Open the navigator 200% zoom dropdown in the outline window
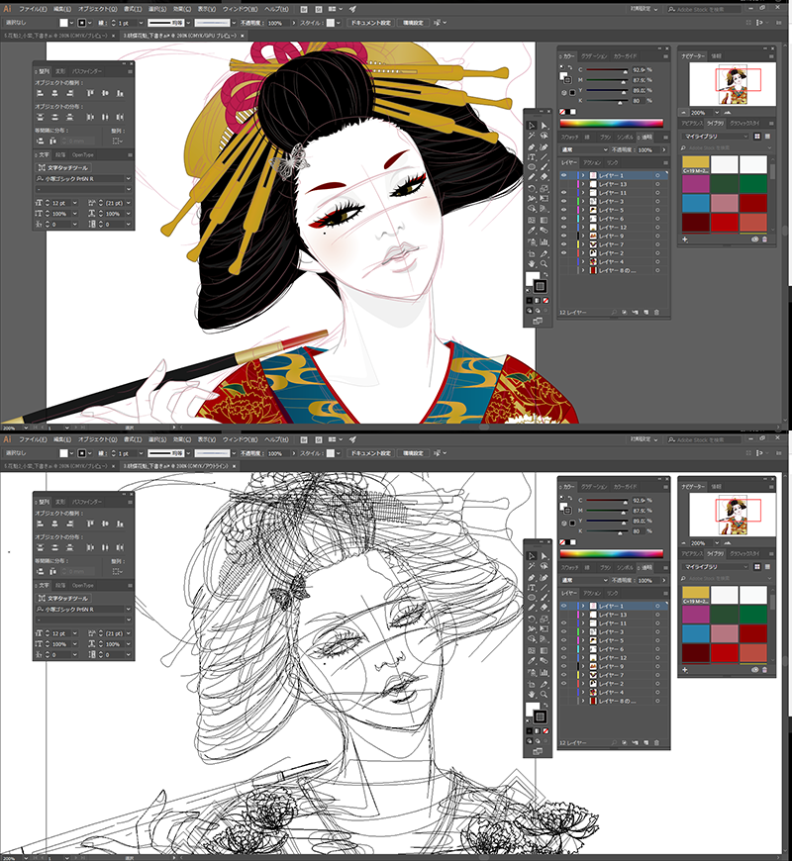Screen dimensions: 792x861 click(717, 543)
